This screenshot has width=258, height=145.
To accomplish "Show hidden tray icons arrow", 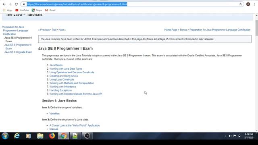I will (225, 136).
